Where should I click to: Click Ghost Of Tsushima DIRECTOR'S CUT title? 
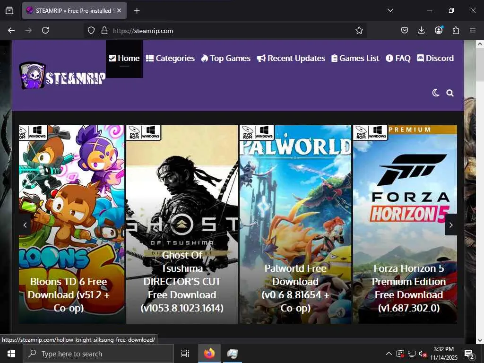point(182,282)
